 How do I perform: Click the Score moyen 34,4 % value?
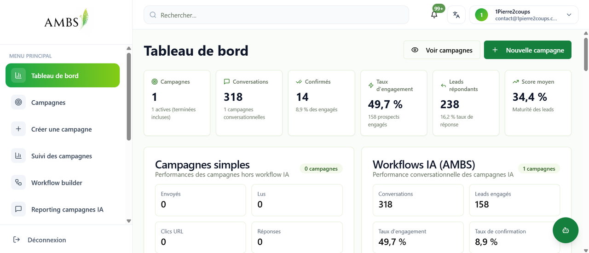coord(530,97)
